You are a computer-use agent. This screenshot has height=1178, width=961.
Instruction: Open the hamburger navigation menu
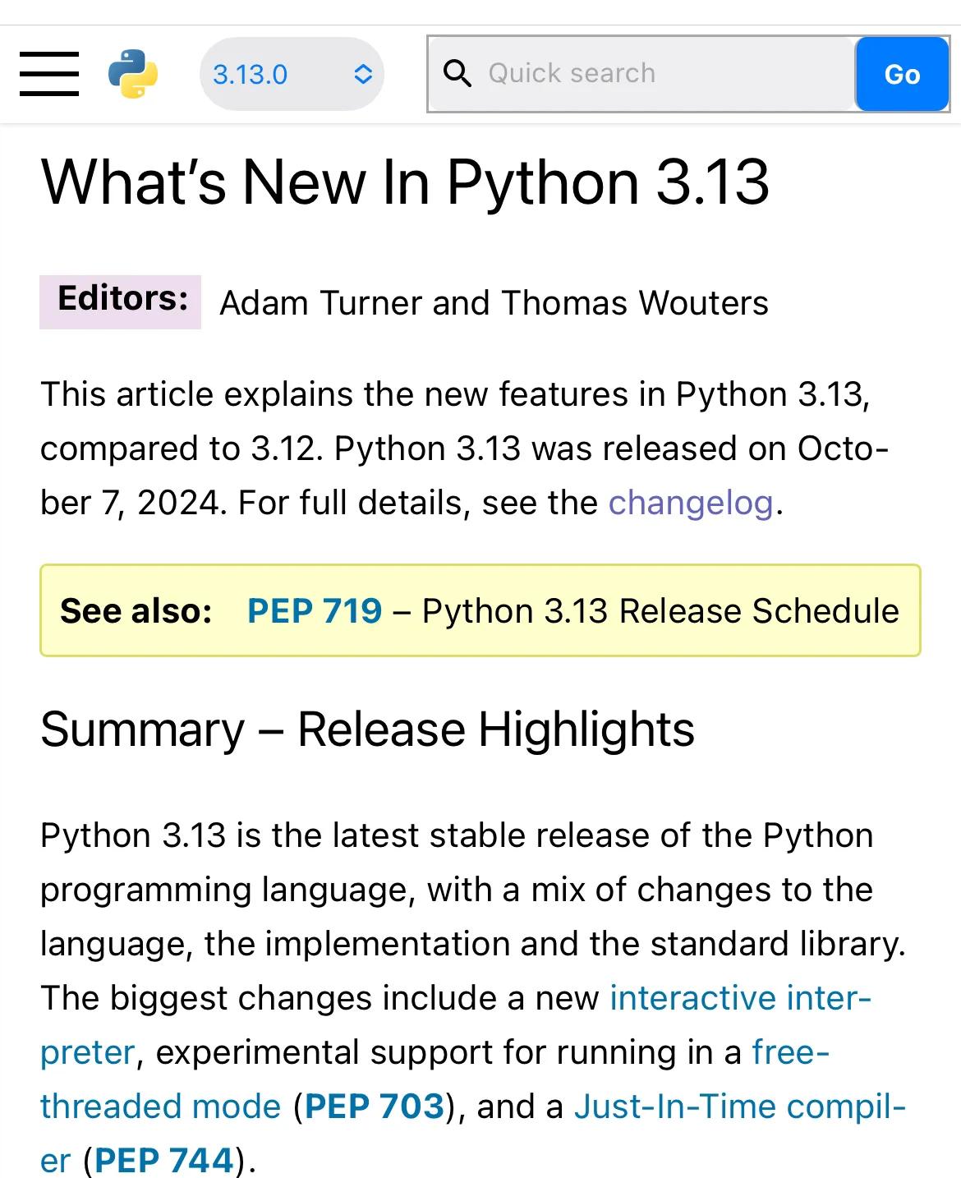(x=49, y=74)
